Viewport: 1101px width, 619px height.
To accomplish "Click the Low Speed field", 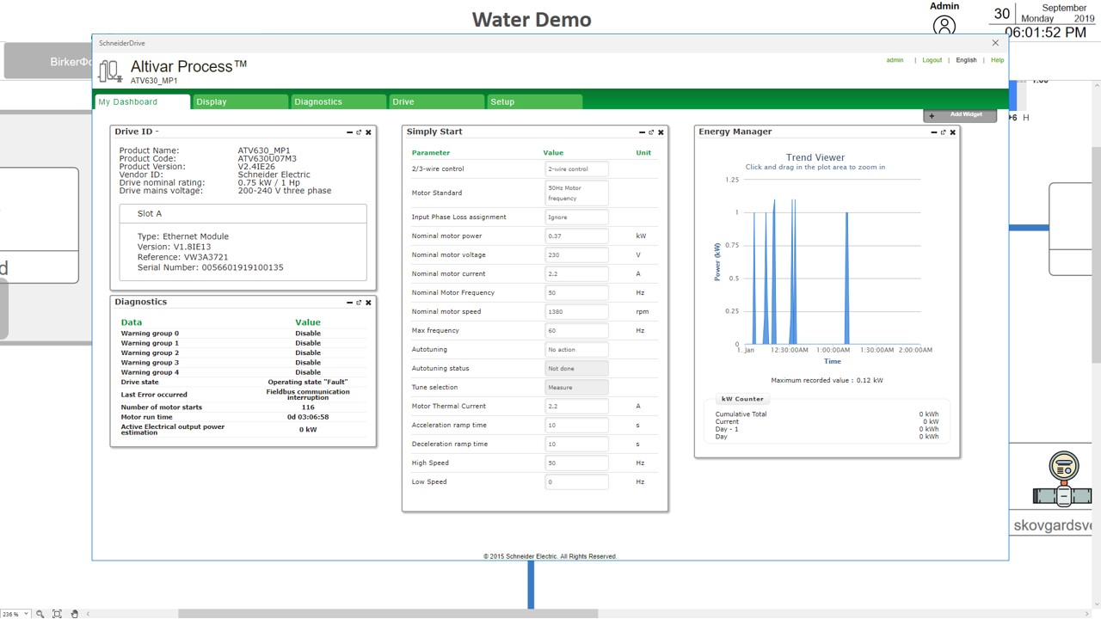I will click(576, 482).
